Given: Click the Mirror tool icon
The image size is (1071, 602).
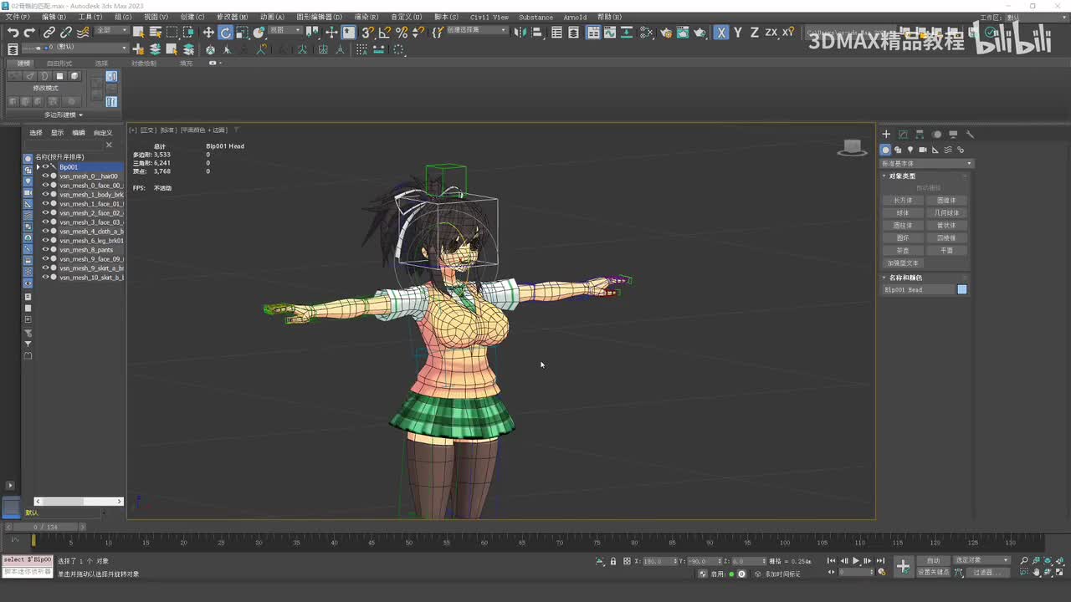Looking at the screenshot, I should [x=520, y=33].
